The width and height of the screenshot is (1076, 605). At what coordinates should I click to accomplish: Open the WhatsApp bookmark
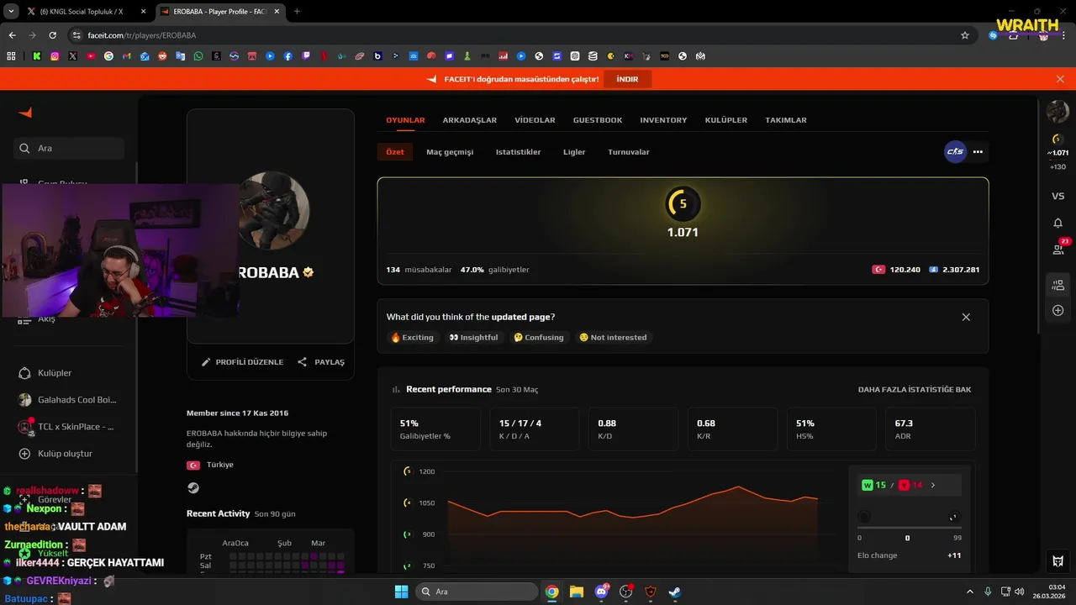[x=198, y=56]
